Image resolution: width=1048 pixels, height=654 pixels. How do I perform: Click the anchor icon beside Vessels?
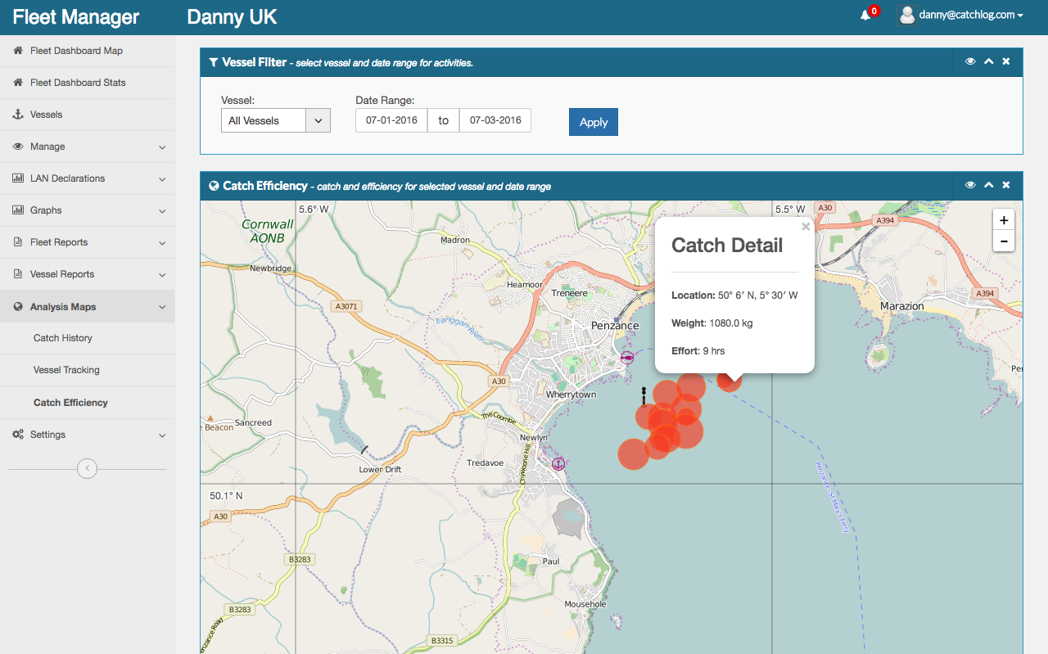click(x=18, y=115)
